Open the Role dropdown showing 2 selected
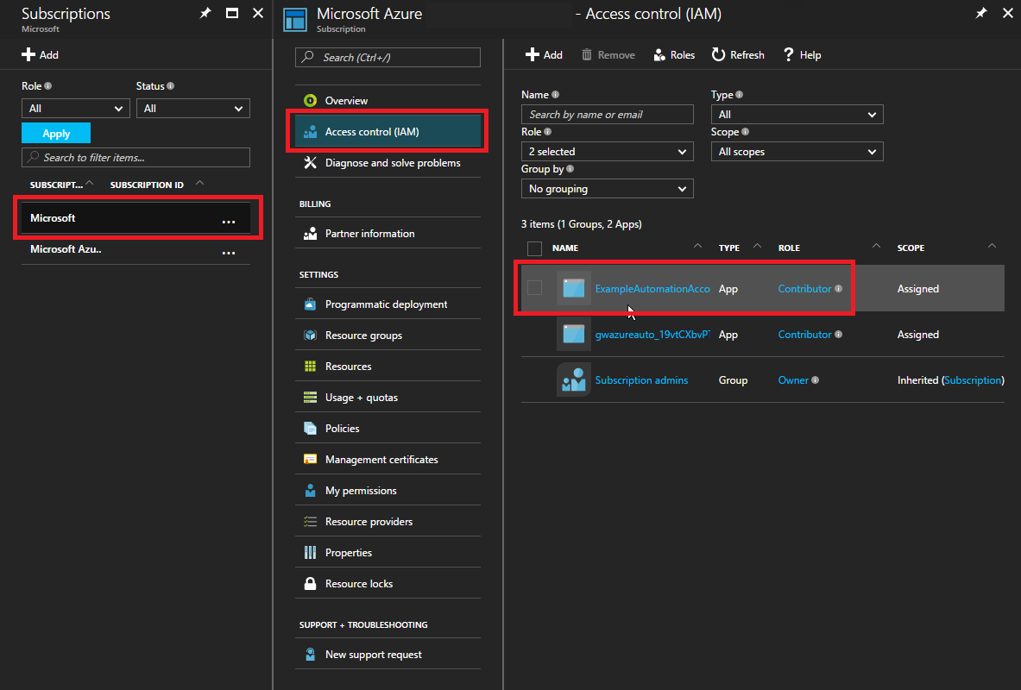This screenshot has height=690, width=1021. (607, 152)
